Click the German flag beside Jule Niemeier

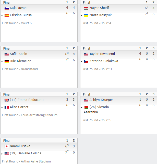pos(7,61)
